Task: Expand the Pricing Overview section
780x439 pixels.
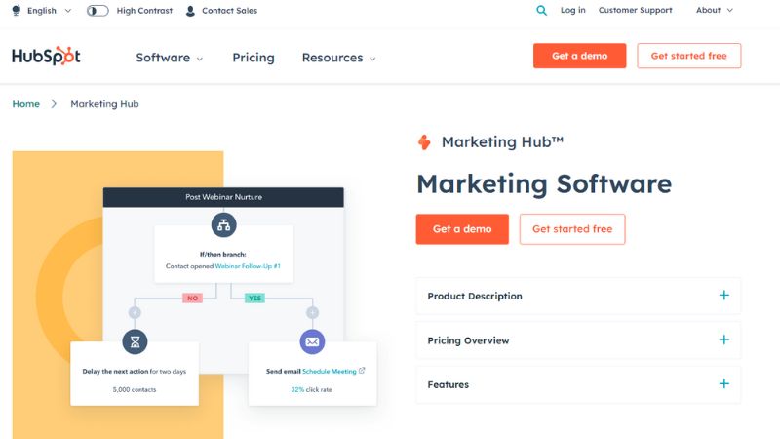Action: click(578, 340)
